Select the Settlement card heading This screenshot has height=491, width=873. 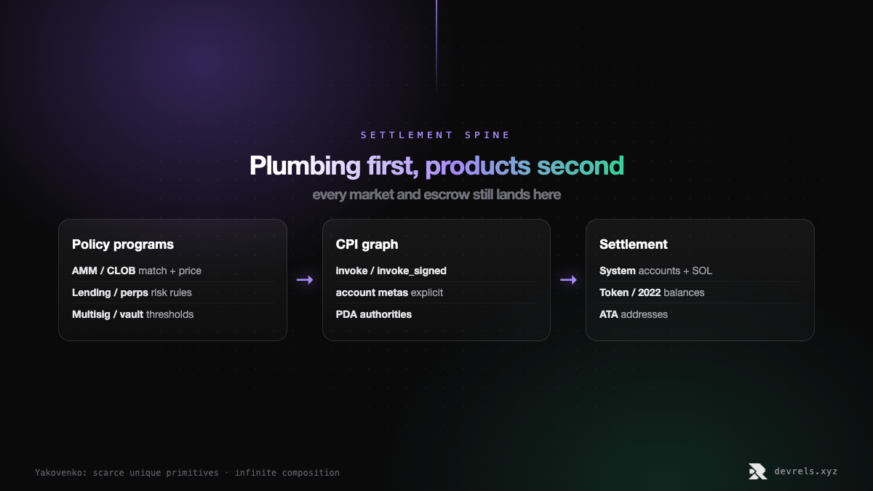[x=634, y=244]
